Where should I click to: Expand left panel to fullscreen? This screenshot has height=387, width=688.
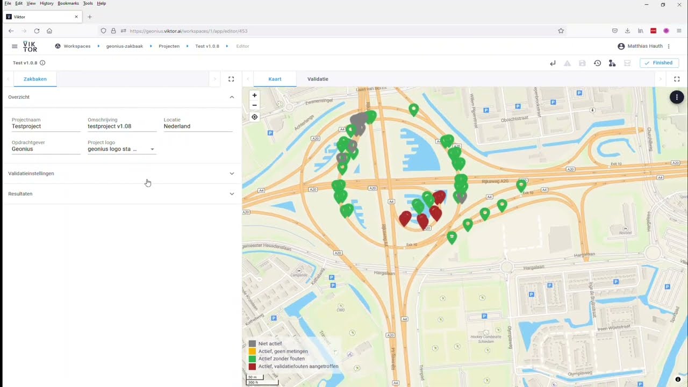(231, 79)
